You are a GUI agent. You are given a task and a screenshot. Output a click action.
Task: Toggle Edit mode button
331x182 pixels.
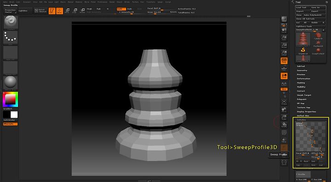pyautogui.click(x=52, y=11)
